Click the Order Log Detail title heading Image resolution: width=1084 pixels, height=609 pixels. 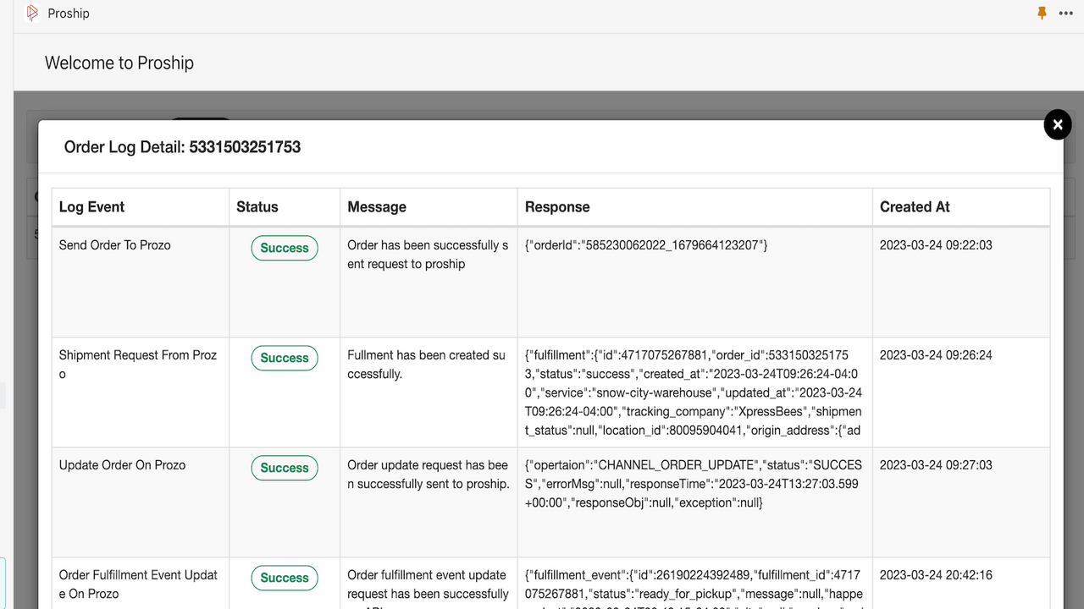[x=182, y=147]
